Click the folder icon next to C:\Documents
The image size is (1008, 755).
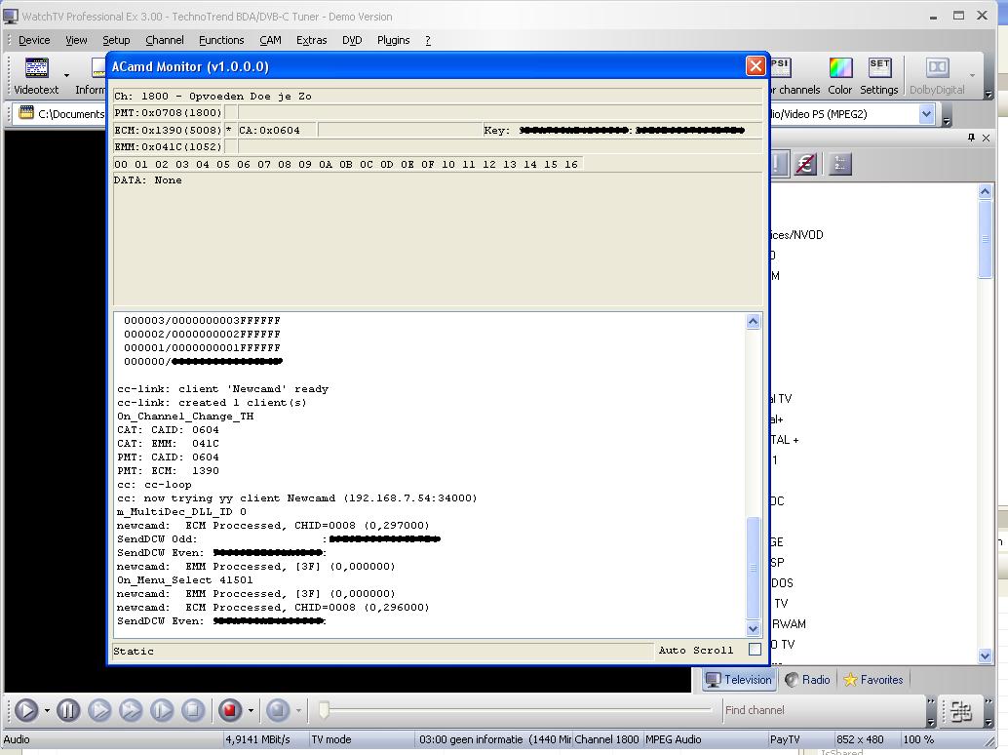[x=26, y=113]
